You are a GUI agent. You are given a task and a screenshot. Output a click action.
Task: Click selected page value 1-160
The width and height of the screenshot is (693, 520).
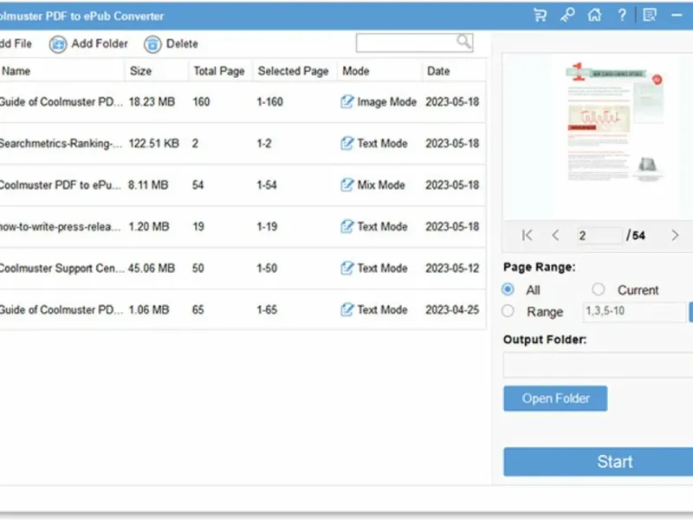269,101
